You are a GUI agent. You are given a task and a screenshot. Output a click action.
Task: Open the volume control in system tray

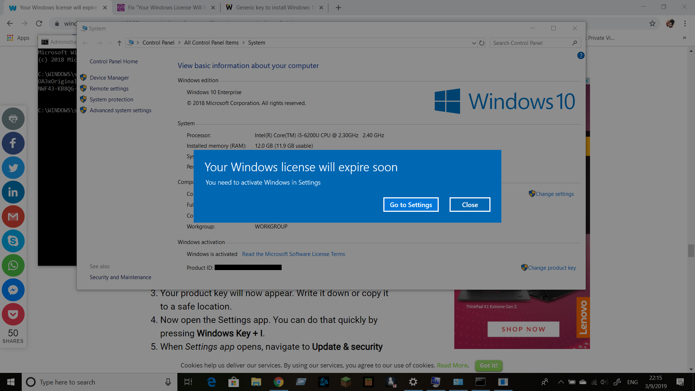coord(603,382)
